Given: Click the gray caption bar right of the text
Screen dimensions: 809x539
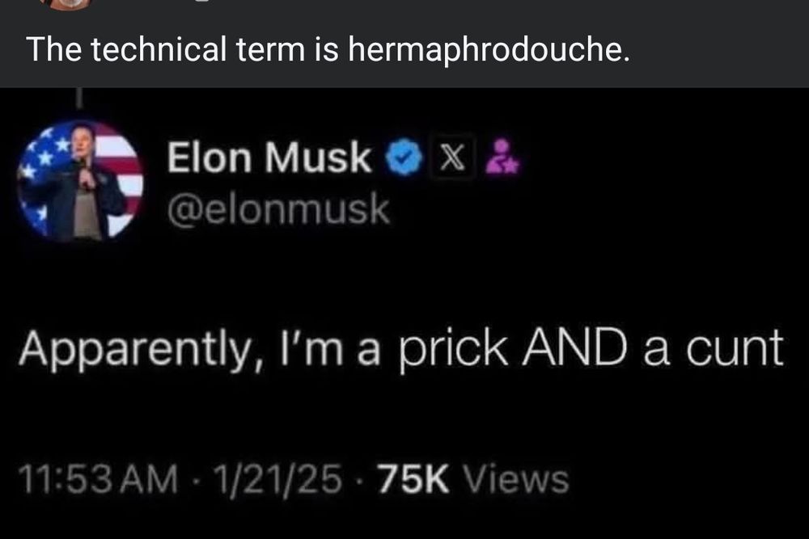Looking at the screenshot, I should pos(720,51).
